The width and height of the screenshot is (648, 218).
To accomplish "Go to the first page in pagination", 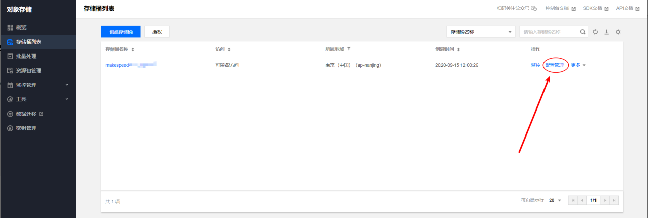I will coord(573,201).
